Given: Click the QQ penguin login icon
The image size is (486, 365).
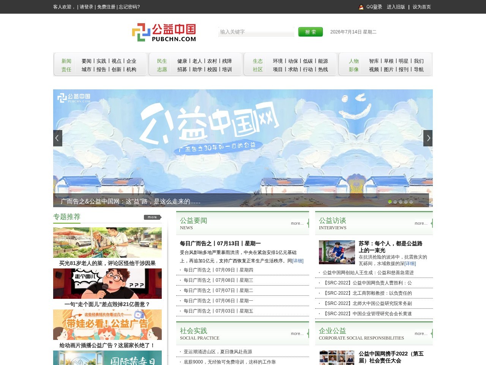Looking at the screenshot, I should (x=361, y=7).
